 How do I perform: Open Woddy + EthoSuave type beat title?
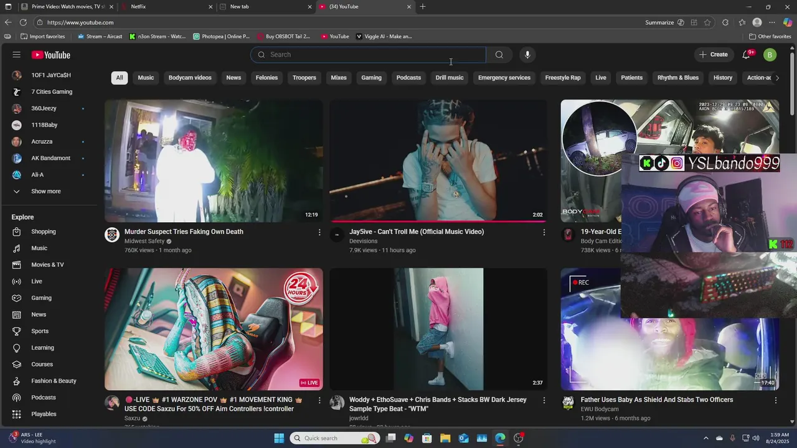tap(438, 404)
